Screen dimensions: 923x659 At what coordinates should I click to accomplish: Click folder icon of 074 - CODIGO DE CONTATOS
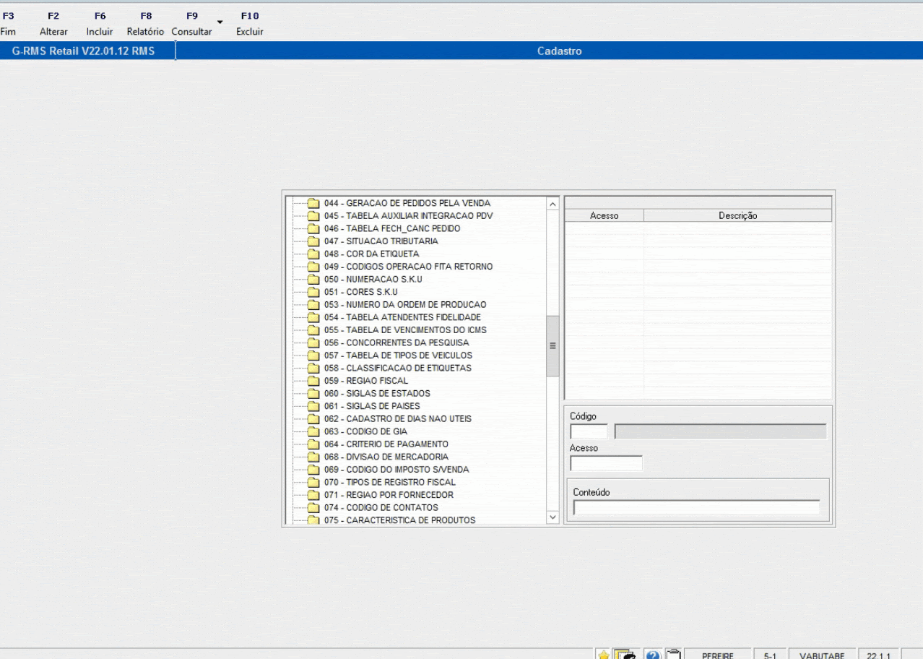(x=313, y=508)
